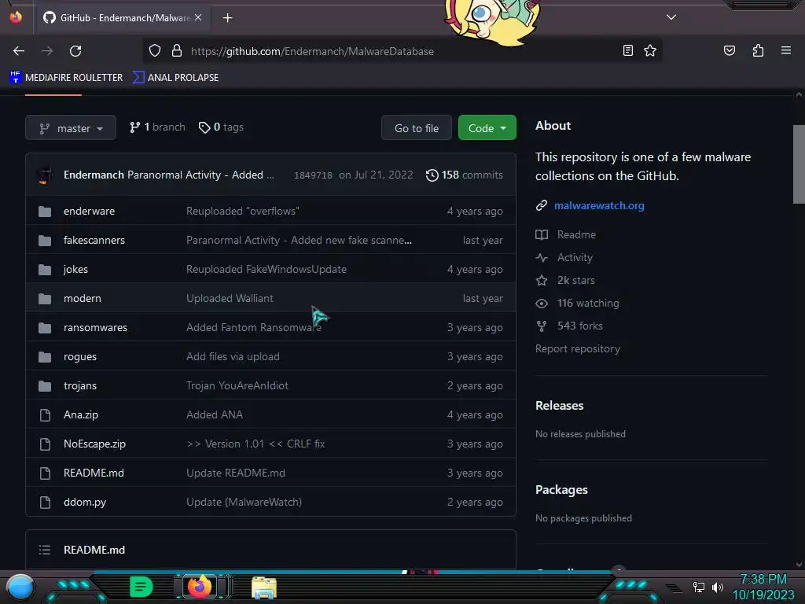Open the Packages section heading
The width and height of the screenshot is (805, 604).
[561, 490]
